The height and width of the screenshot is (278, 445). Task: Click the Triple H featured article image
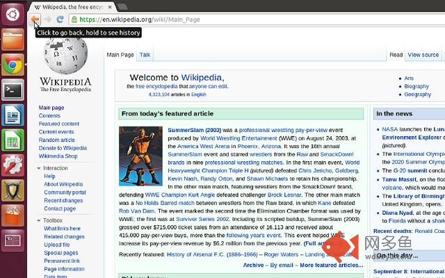tap(140, 156)
